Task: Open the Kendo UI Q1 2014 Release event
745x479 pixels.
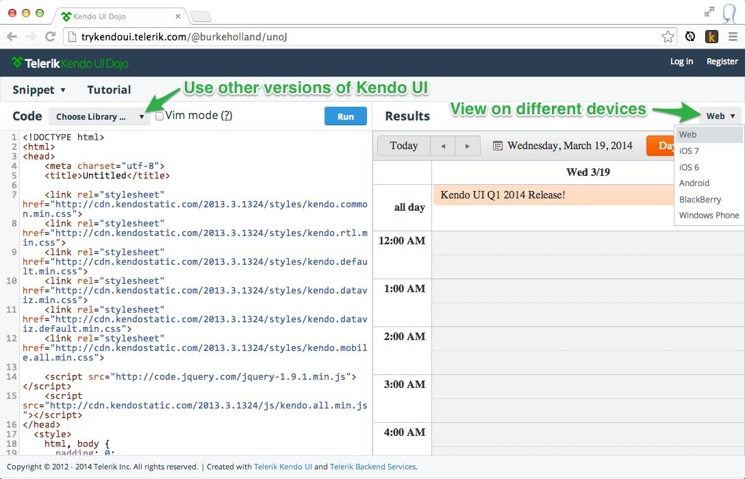Action: 553,195
